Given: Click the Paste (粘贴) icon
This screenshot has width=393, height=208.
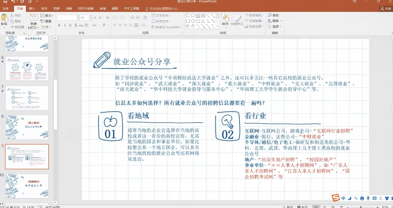Looking at the screenshot, I should [4, 18].
